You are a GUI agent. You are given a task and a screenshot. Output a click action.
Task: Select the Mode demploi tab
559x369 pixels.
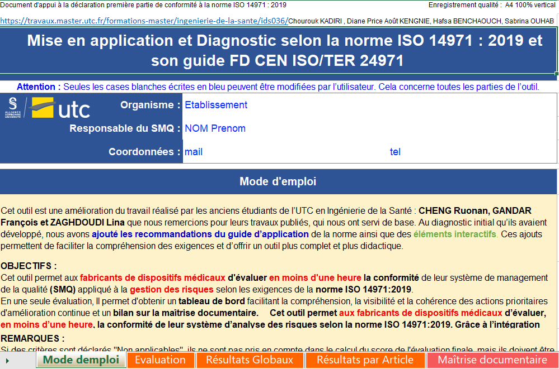81,360
